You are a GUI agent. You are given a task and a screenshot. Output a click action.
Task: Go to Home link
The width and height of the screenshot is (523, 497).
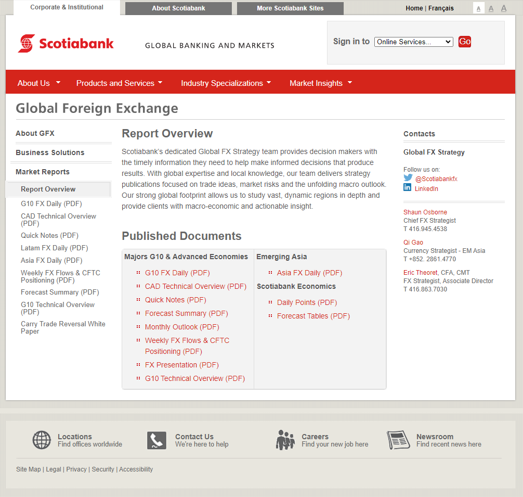414,8
